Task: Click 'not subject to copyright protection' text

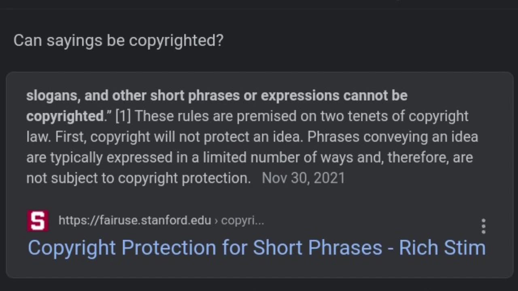Action: [138, 178]
